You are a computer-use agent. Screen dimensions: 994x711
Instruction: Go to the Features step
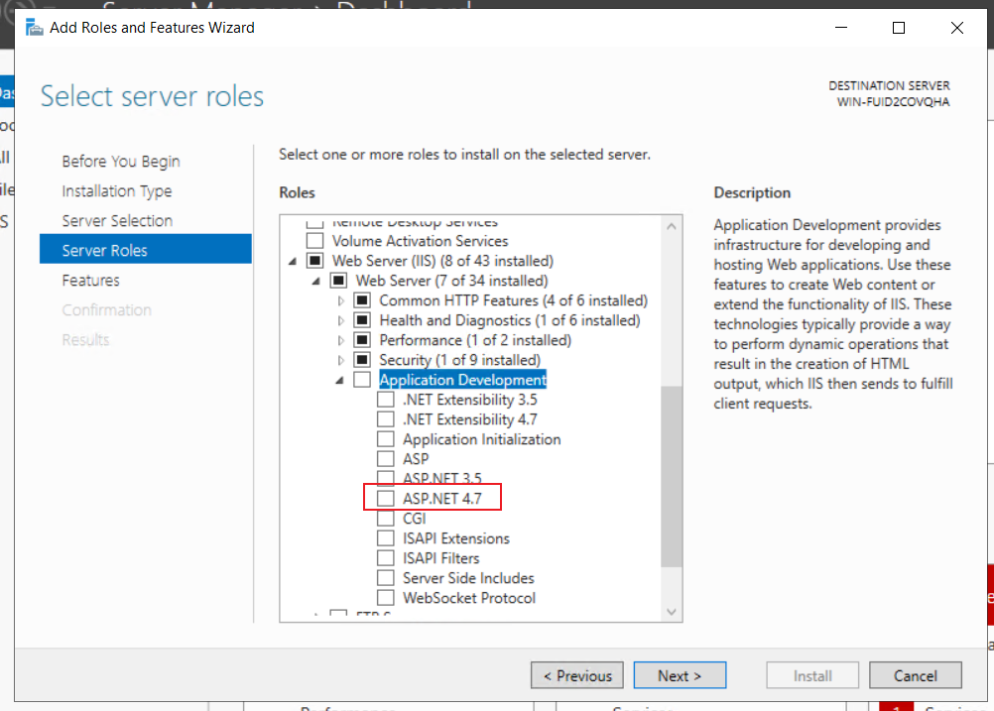(90, 280)
